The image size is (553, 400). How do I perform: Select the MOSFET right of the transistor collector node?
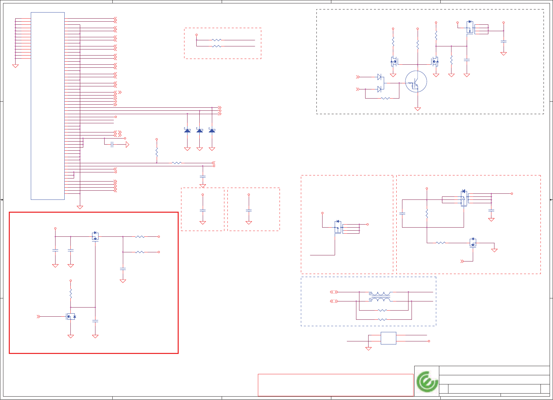coord(435,62)
